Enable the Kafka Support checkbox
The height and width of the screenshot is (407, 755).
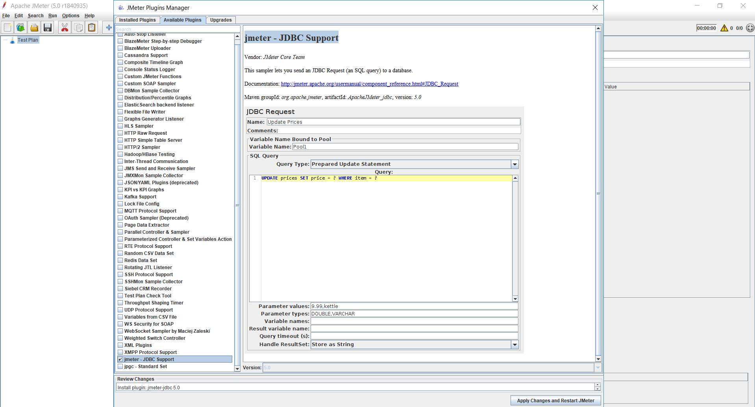click(x=120, y=197)
